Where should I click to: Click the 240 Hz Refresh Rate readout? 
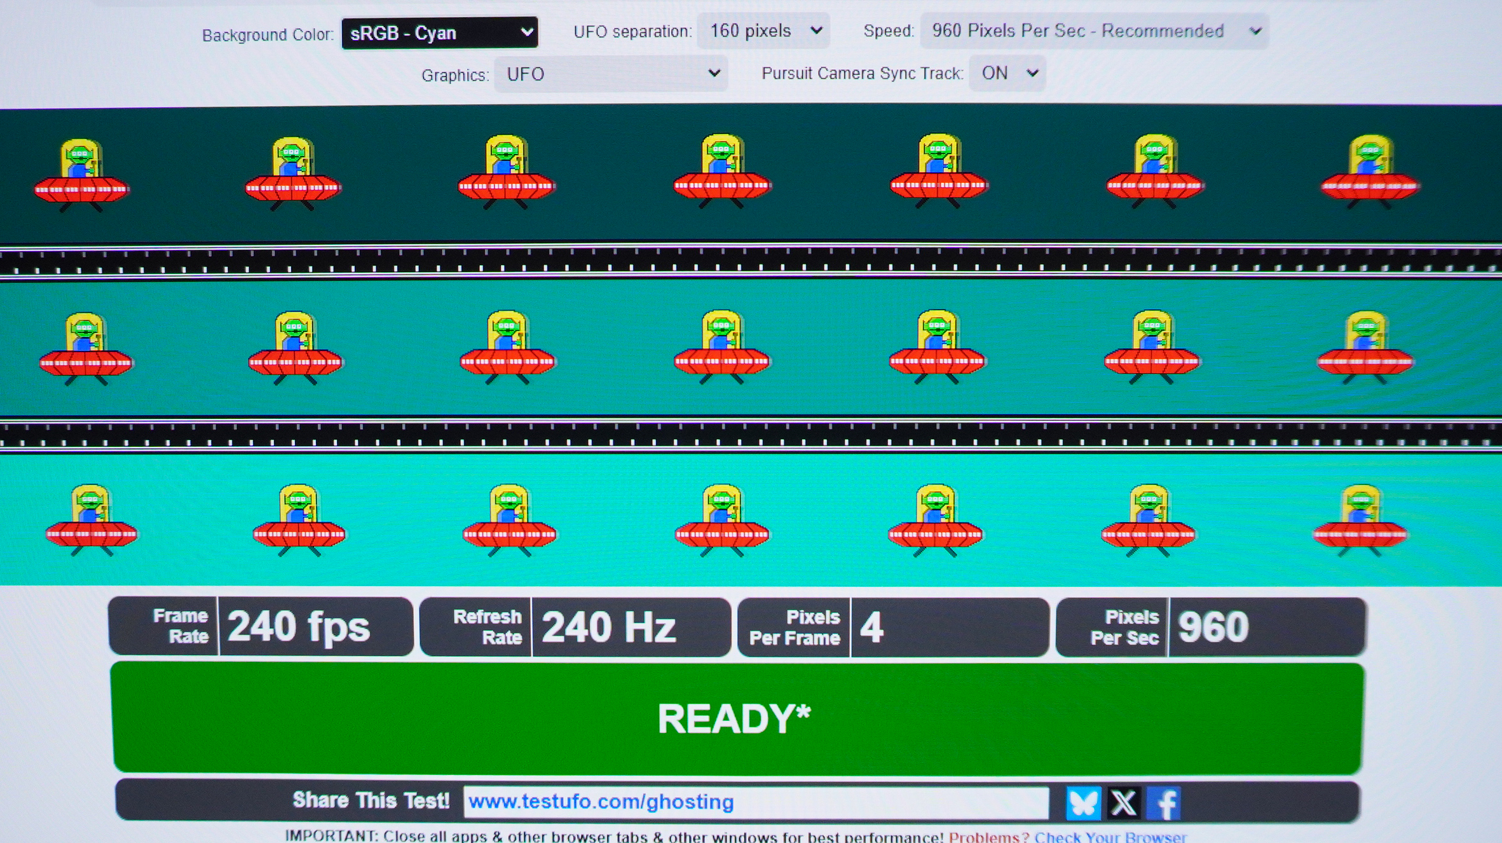coord(608,627)
